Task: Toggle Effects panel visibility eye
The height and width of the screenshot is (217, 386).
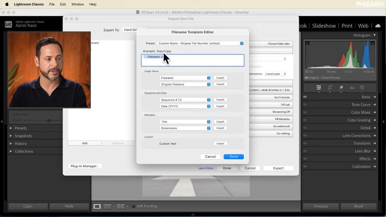Action: coord(305,159)
